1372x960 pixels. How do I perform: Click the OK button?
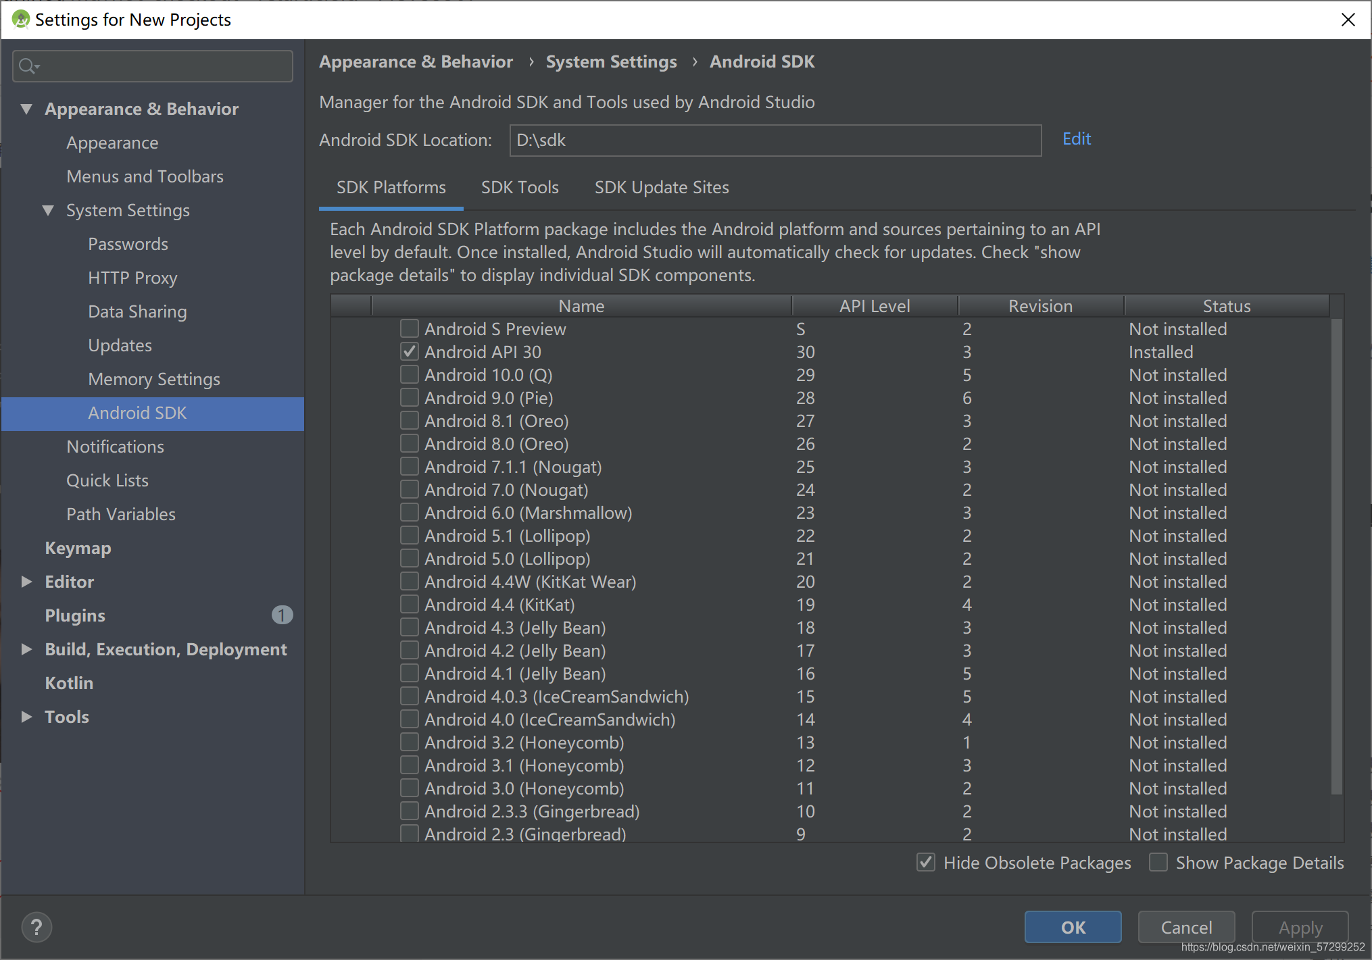tap(1073, 927)
